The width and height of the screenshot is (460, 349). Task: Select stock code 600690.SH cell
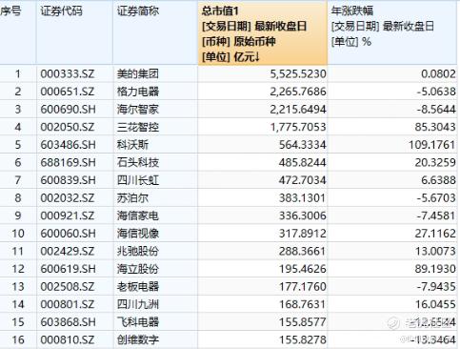tap(74, 110)
